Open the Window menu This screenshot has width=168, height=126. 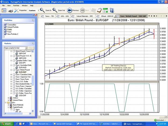[25, 6]
